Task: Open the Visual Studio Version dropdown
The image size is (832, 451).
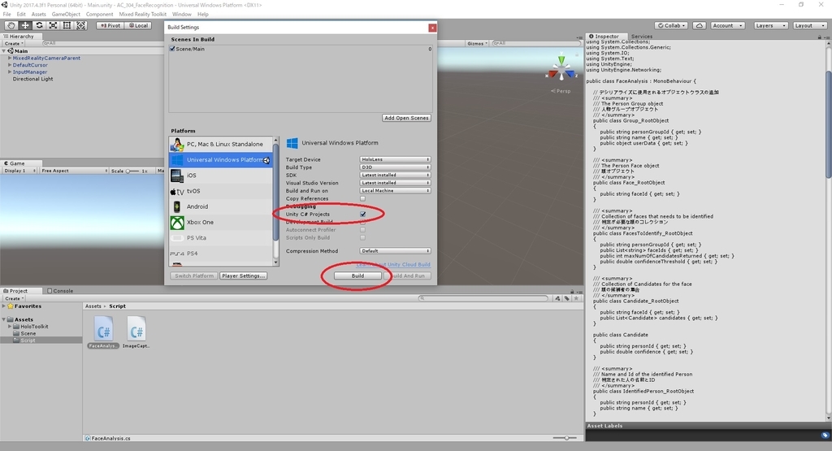Action: (x=395, y=183)
